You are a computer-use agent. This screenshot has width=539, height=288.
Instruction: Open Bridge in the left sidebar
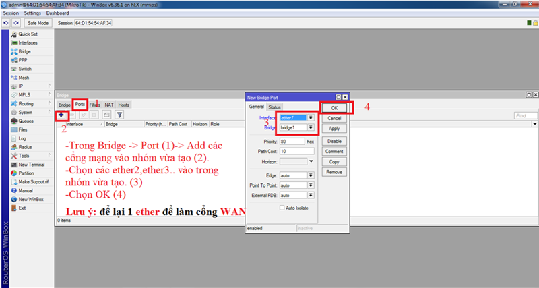pos(24,51)
